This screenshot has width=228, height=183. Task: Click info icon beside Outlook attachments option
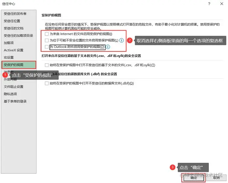coord(108,47)
